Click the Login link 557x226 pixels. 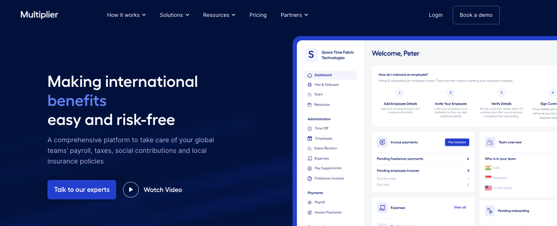pos(435,15)
